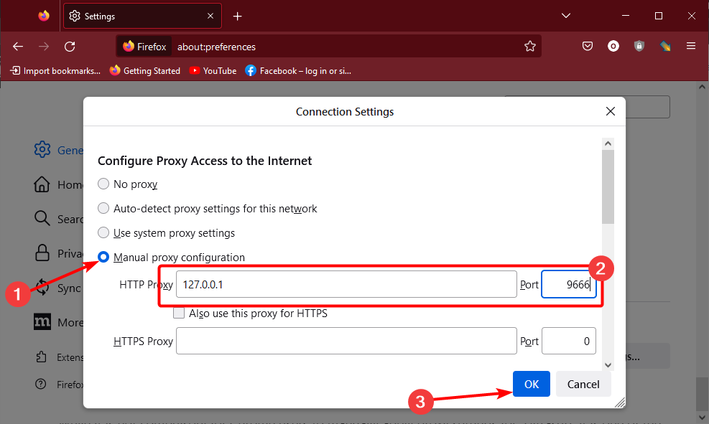Click dialog scrollbar up arrow
The height and width of the screenshot is (424, 709).
coord(608,143)
